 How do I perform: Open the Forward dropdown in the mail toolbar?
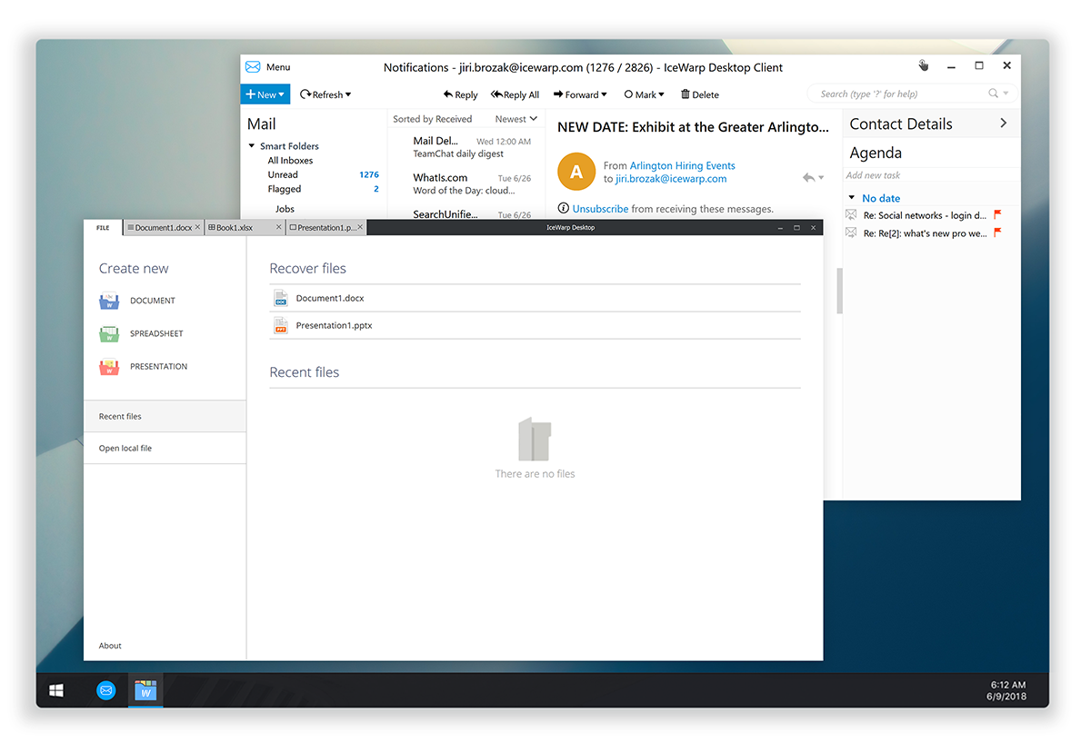point(580,94)
